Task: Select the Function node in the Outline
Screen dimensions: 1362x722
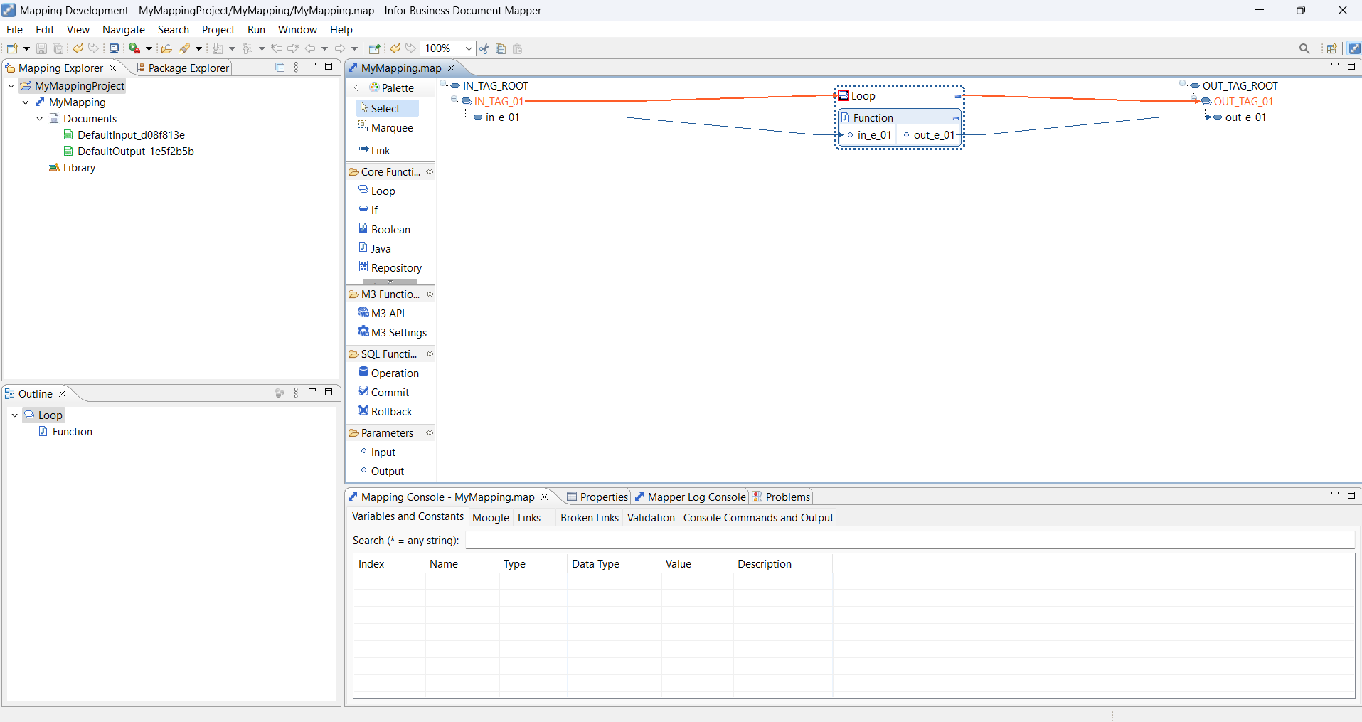Action: [x=71, y=431]
